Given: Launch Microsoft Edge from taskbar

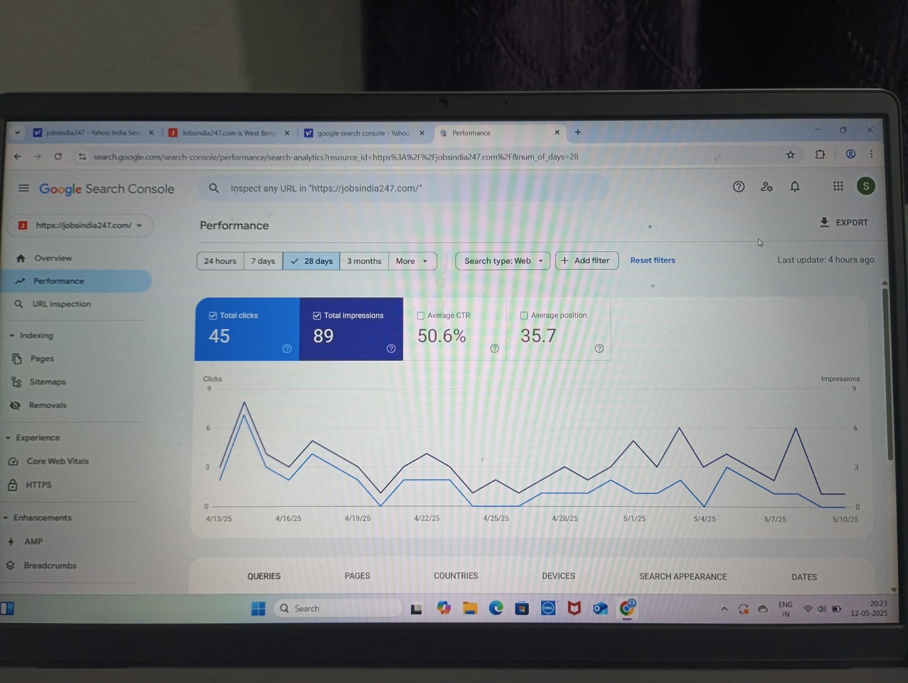Looking at the screenshot, I should coord(496,609).
